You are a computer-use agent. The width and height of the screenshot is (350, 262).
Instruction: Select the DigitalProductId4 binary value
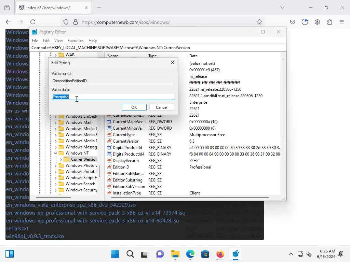coord(129,154)
